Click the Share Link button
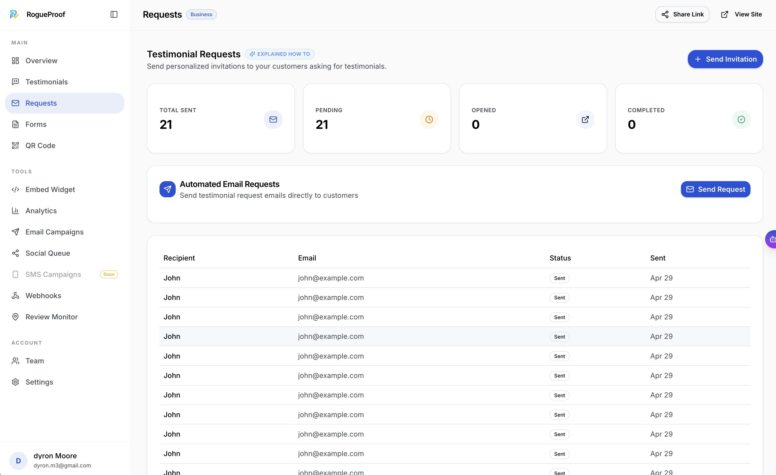Image resolution: width=776 pixels, height=475 pixels. (682, 14)
